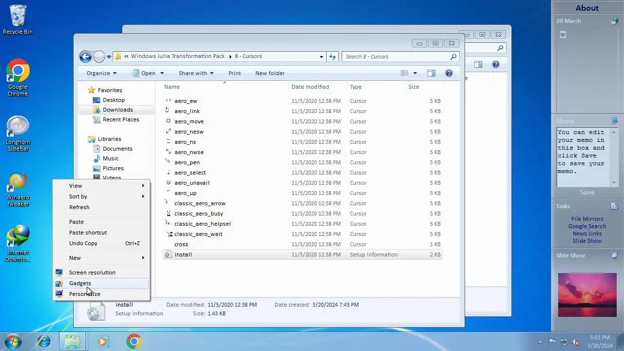
Task: Select the install setup information file
Action: (x=302, y=254)
